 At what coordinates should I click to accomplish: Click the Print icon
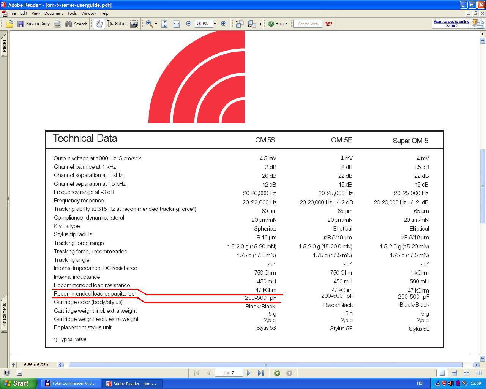(57, 24)
